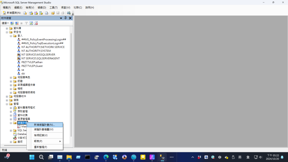Expand the 伺服器角色 folder node
Screen dimensions: 288x162
11,77
